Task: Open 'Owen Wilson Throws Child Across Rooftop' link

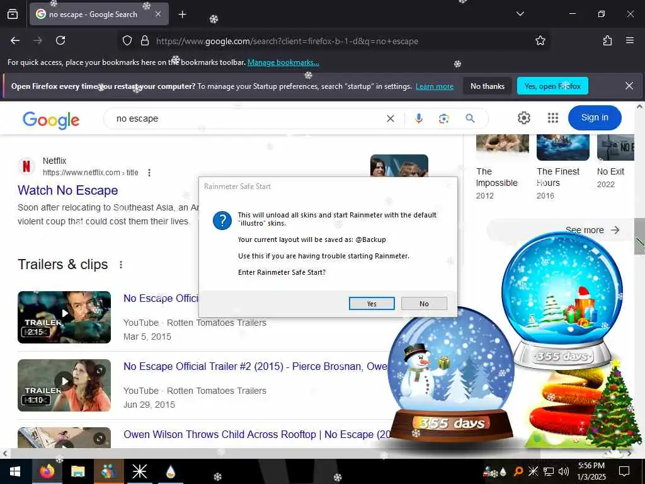Action: (x=257, y=434)
